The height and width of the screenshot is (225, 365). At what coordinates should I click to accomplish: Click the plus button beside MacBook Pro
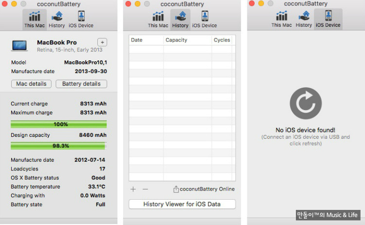[102, 42]
